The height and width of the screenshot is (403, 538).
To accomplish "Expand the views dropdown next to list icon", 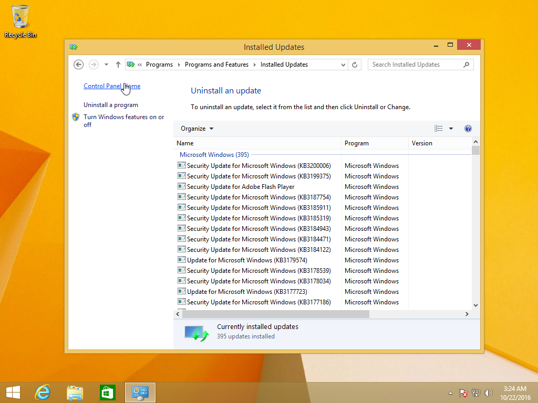I will point(450,128).
